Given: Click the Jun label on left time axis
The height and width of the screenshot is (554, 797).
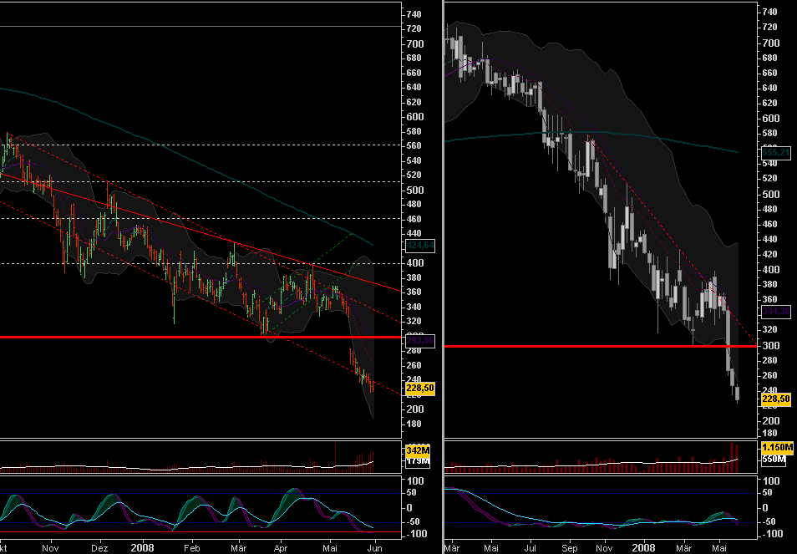Looking at the screenshot, I should pos(375,547).
